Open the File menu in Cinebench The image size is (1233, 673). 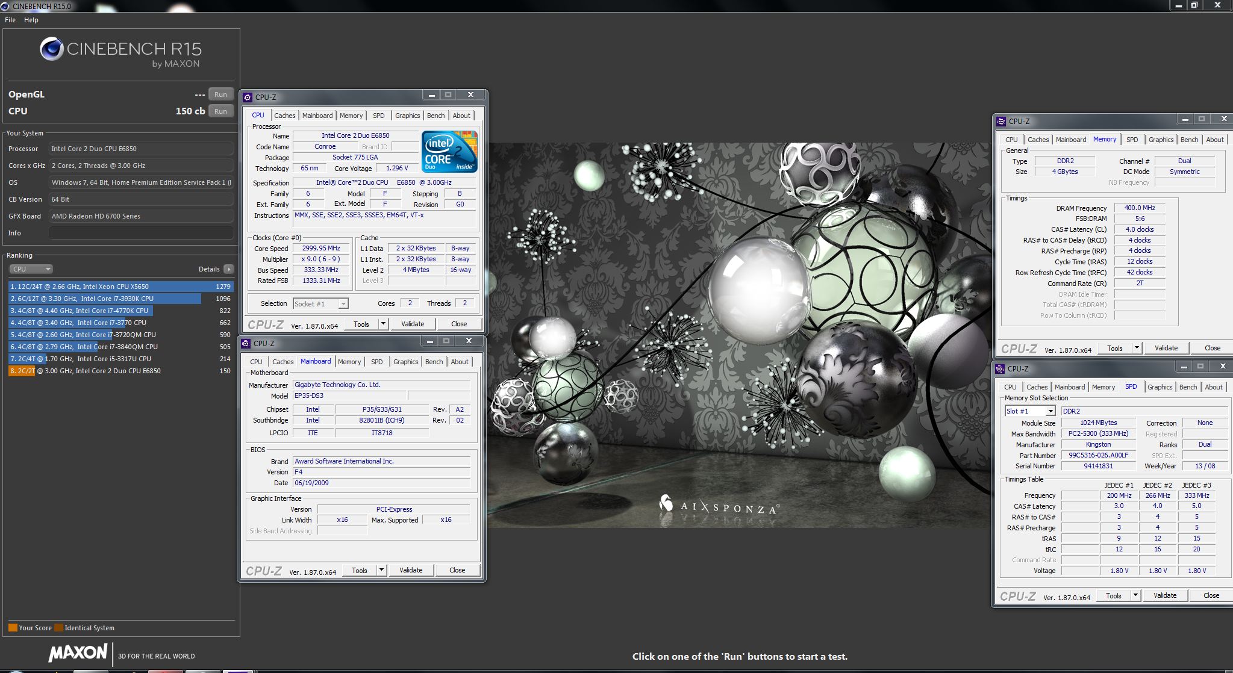[10, 20]
